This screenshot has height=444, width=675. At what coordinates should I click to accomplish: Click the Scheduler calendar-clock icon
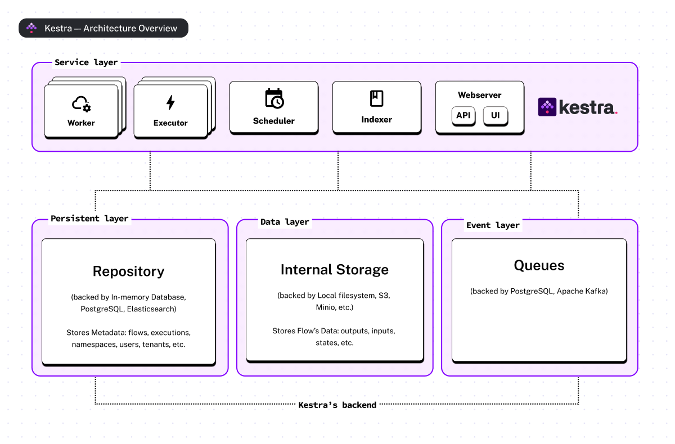click(x=274, y=98)
